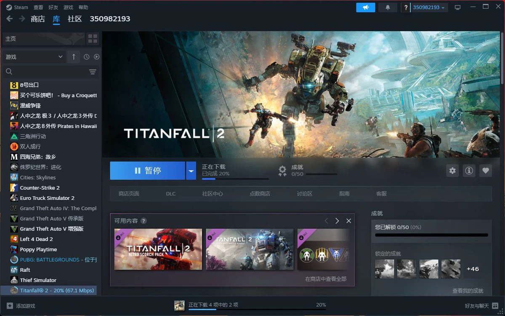Filter ready-to-play games play icon
The image size is (505, 316).
96,57
